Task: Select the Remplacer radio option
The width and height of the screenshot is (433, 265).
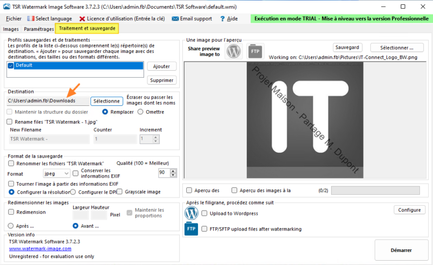Action: click(x=105, y=112)
